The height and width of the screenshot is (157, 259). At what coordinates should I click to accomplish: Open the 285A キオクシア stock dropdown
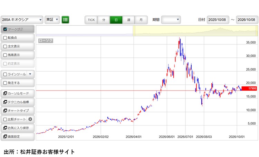[22, 20]
